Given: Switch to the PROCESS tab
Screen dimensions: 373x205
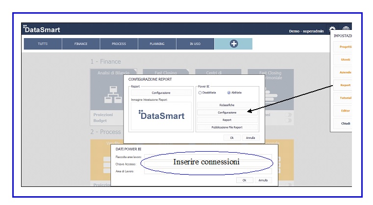Looking at the screenshot, I should point(119,44).
